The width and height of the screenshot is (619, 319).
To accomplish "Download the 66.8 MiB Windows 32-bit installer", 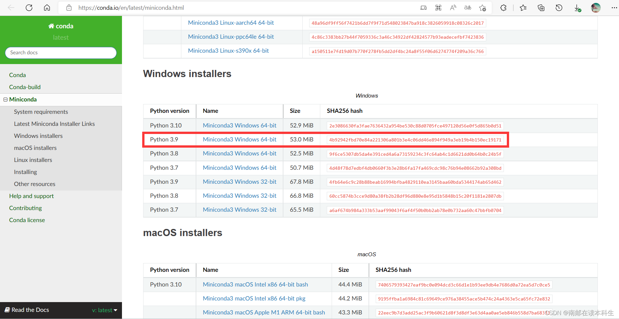I will [239, 196].
